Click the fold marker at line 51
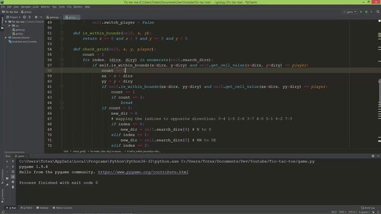Image resolution: width=381 pixels, height=214 pixels. [62, 33]
